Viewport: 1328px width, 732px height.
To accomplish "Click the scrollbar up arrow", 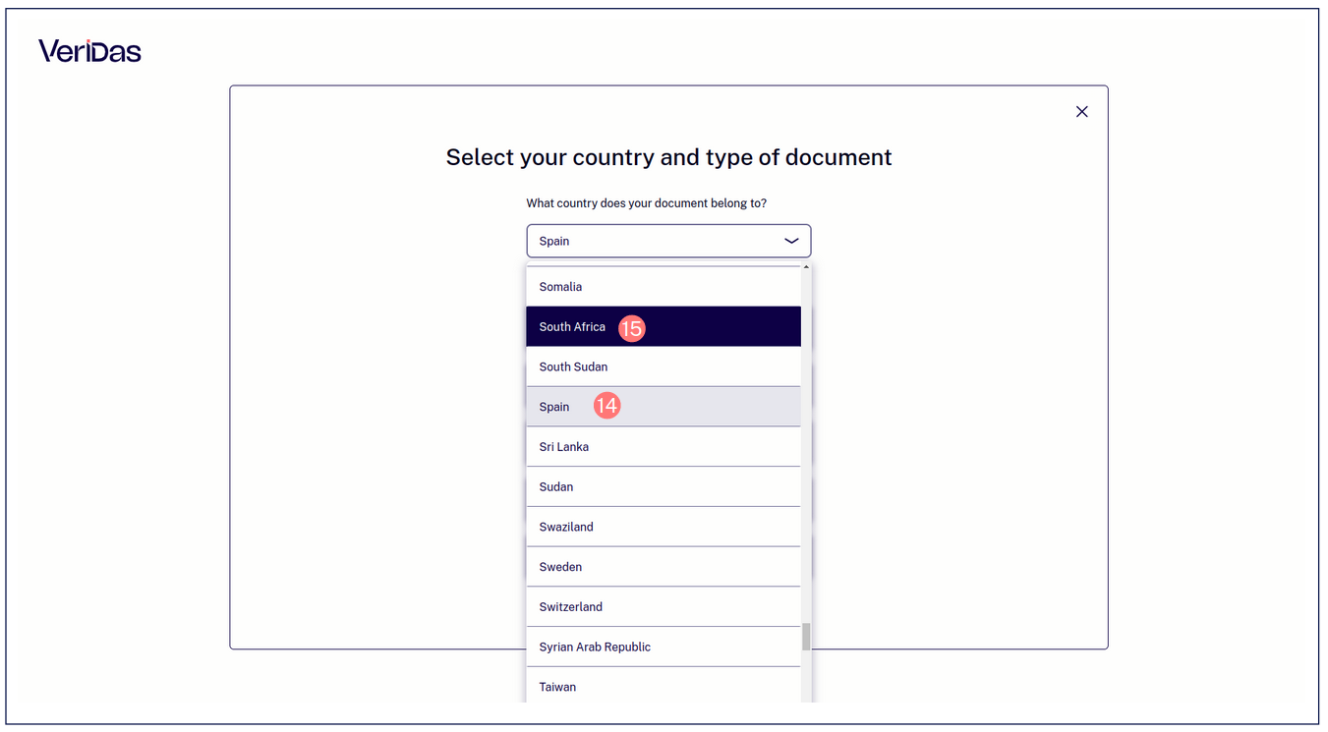I will tap(806, 267).
